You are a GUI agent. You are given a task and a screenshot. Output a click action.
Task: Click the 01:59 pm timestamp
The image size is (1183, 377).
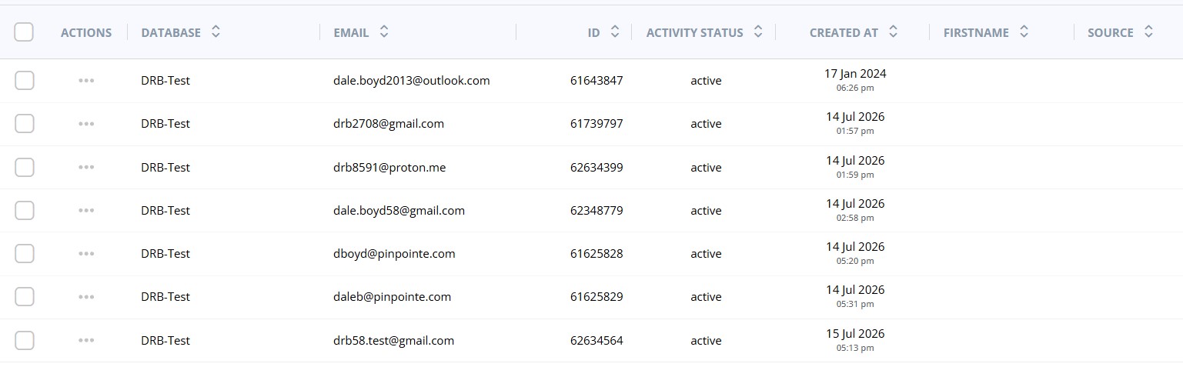click(x=855, y=175)
